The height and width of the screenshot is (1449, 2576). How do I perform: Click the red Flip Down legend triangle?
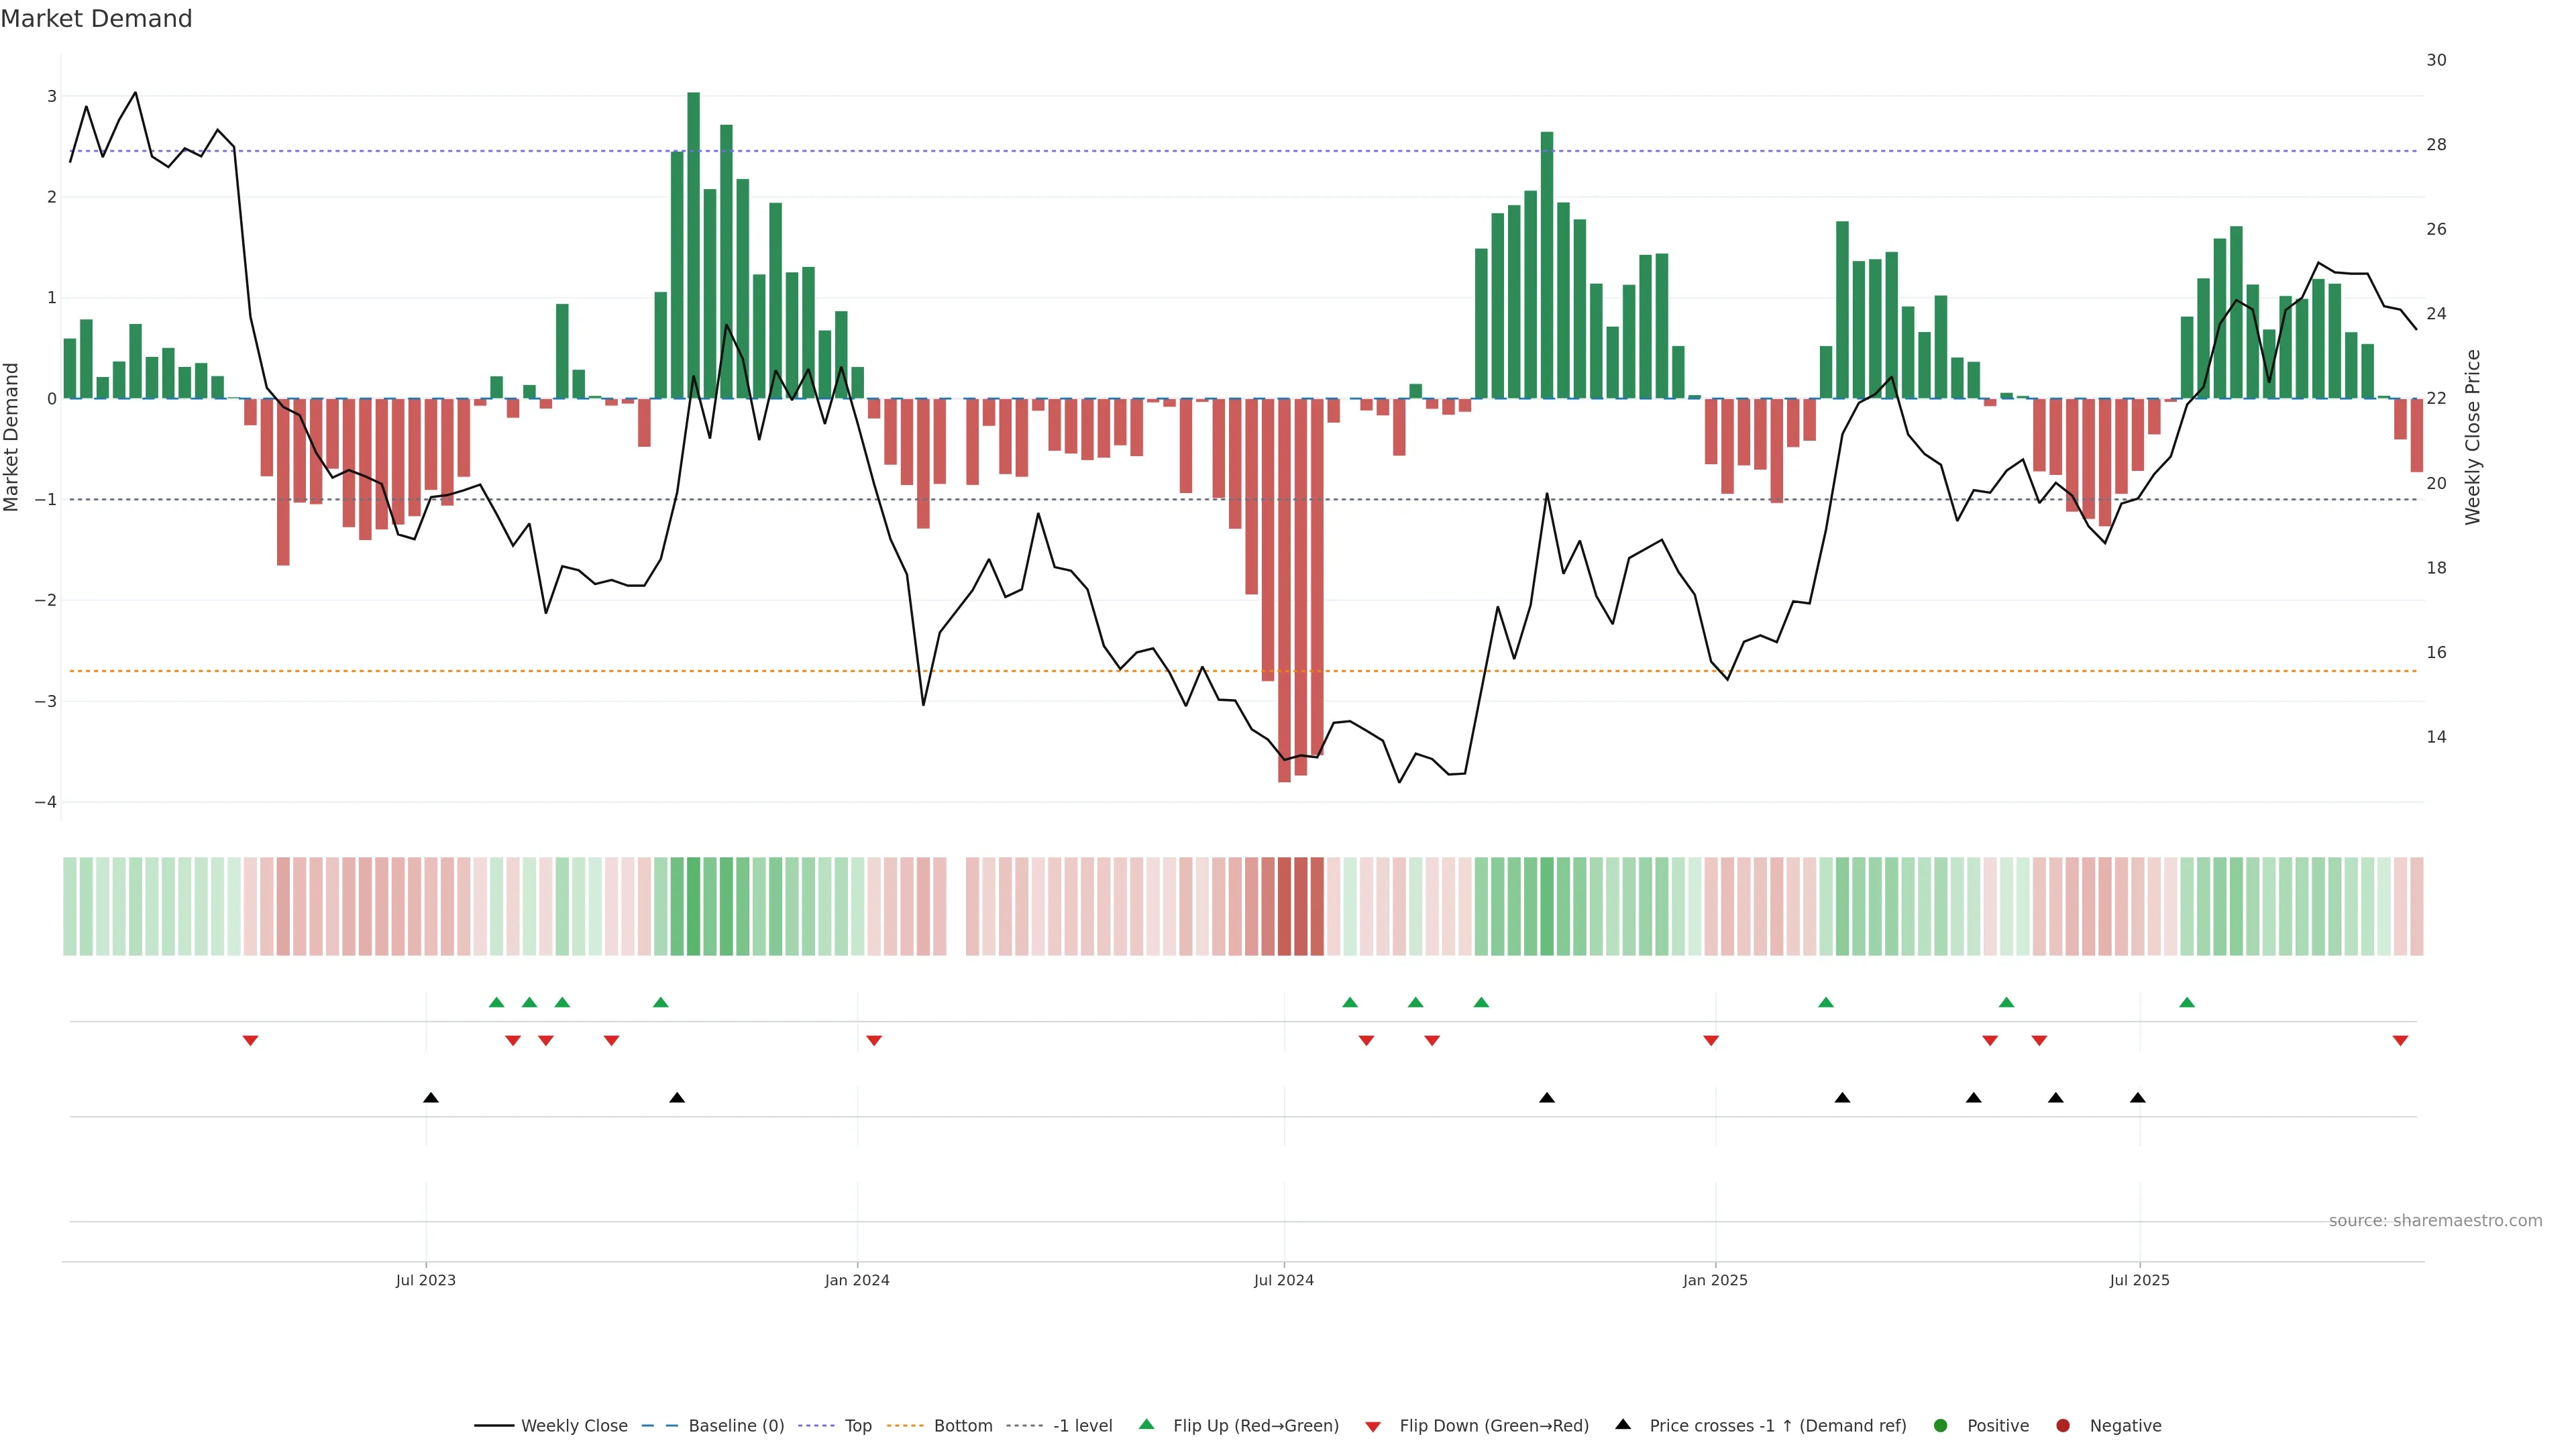pyautogui.click(x=1373, y=1426)
